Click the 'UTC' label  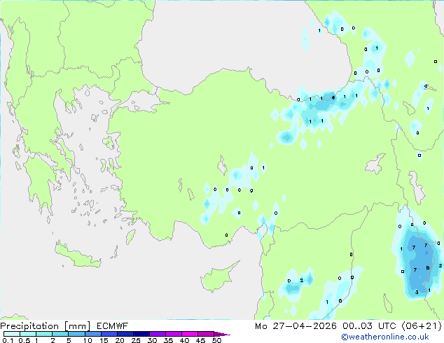387,326
